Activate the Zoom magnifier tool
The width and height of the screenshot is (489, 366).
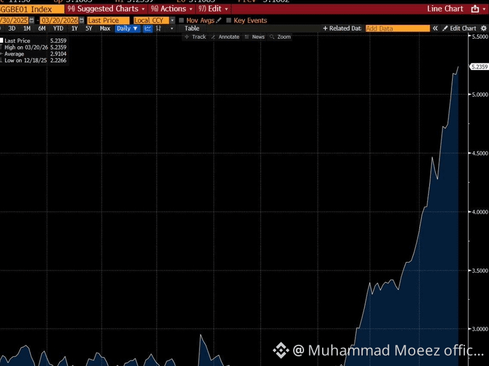pyautogui.click(x=280, y=37)
